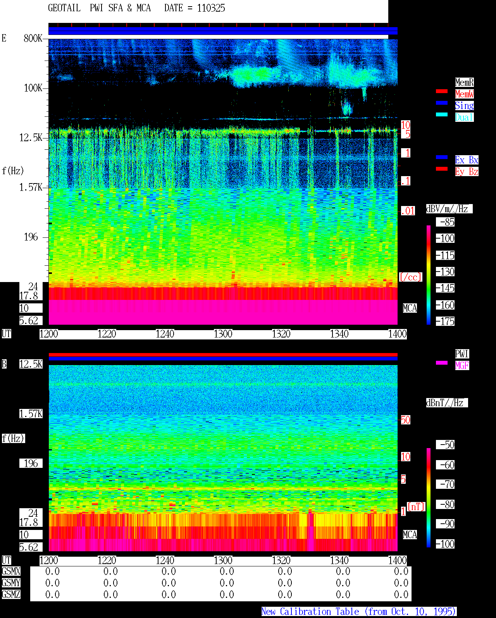Click the magnetic field color scale bar
496x618 pixels.
pyautogui.click(x=429, y=498)
